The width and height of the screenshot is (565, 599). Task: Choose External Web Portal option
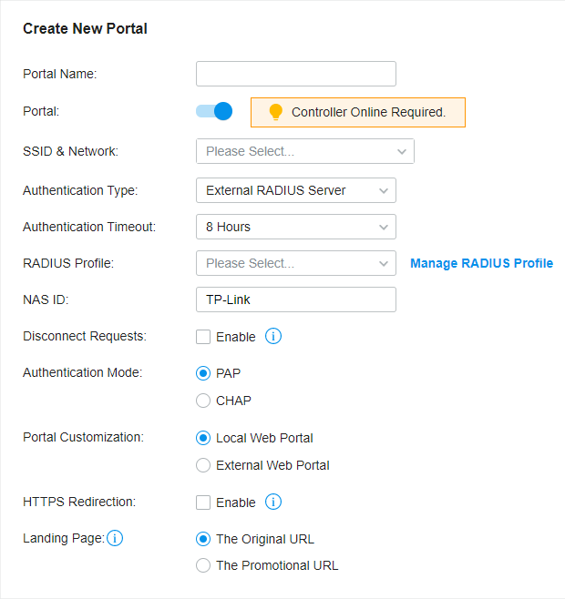click(x=203, y=465)
